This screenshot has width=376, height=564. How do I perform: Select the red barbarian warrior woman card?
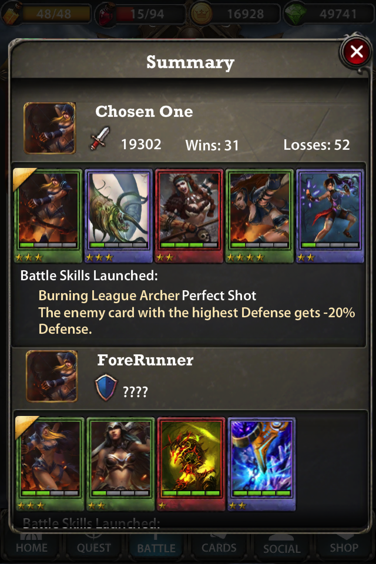[189, 216]
